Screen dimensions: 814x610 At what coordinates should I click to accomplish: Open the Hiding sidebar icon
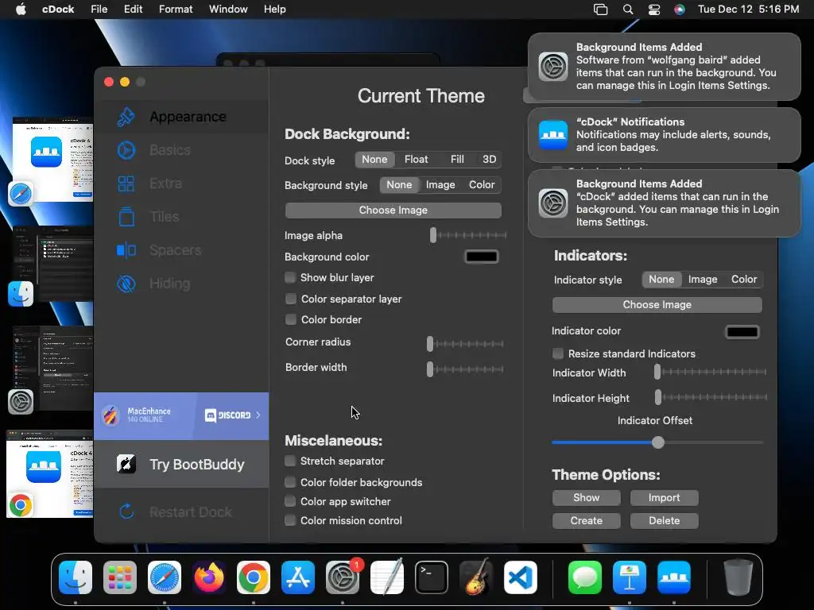126,284
